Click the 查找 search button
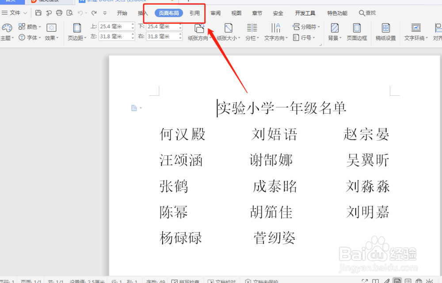The width and height of the screenshot is (442, 283). [367, 13]
